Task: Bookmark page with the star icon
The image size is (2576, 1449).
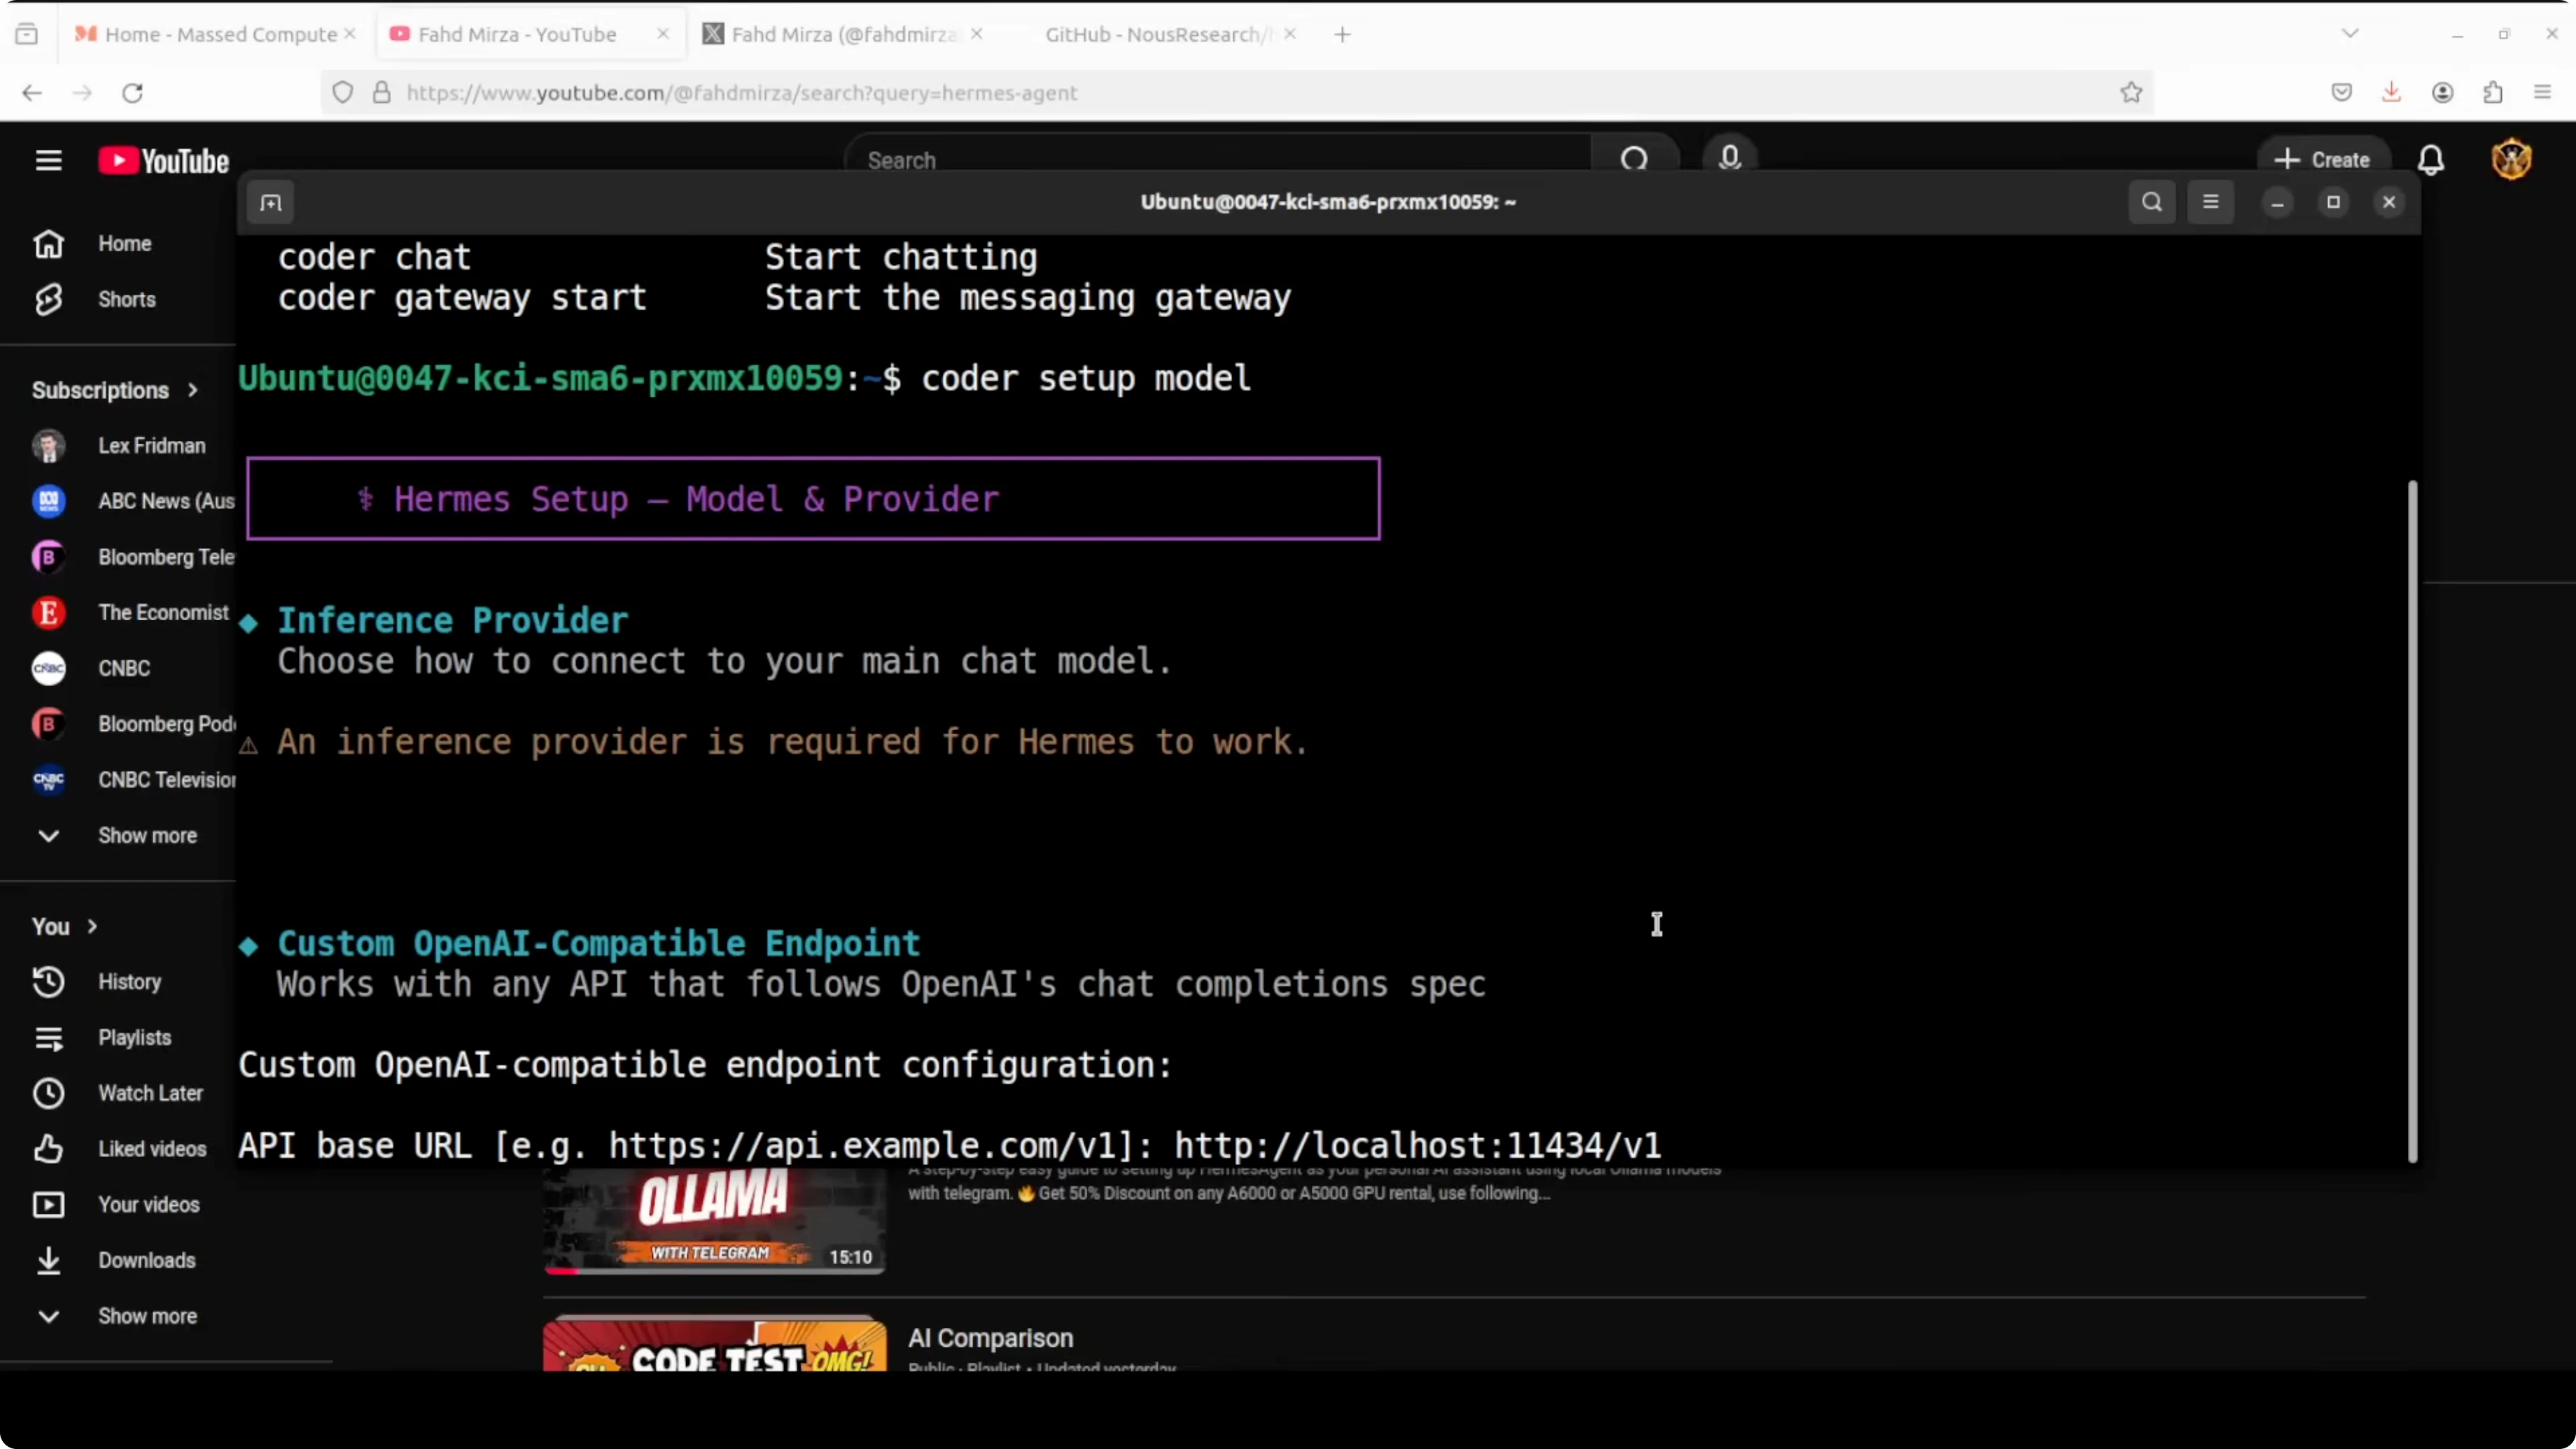Action: coord(2131,92)
